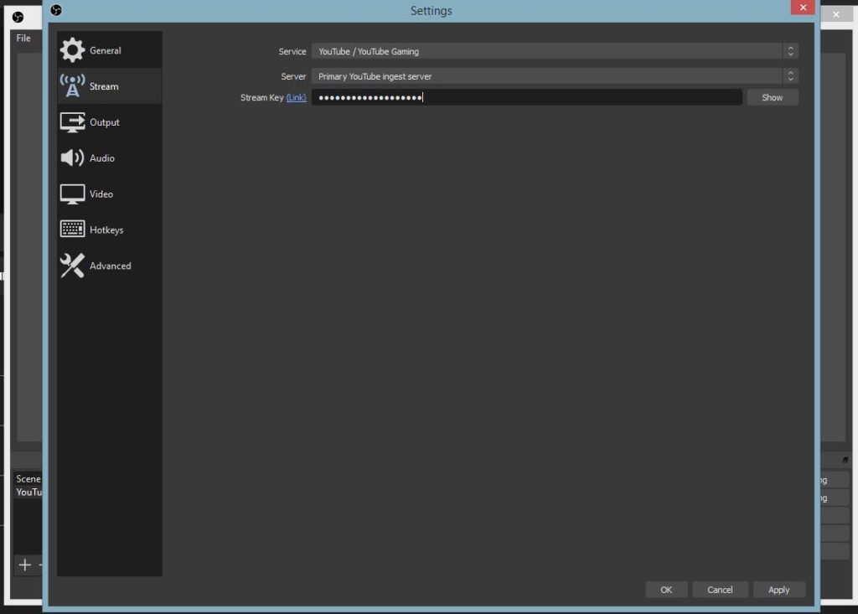Add a scene with the plus icon
The width and height of the screenshot is (858, 614).
(24, 565)
